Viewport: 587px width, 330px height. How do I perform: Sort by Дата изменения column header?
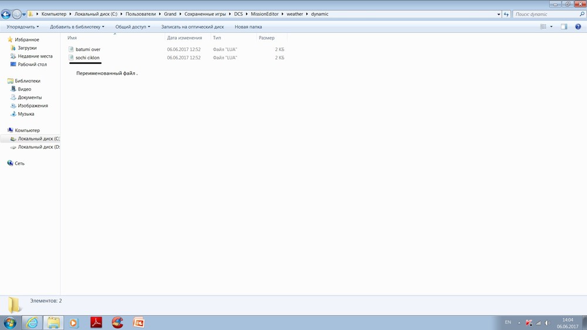(184, 38)
